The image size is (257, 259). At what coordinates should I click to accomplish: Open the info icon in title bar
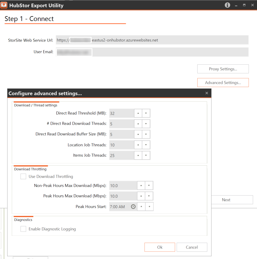tap(227, 5)
